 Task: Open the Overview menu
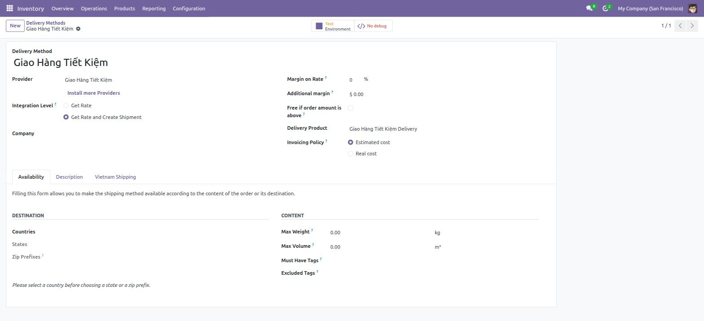[x=62, y=9]
